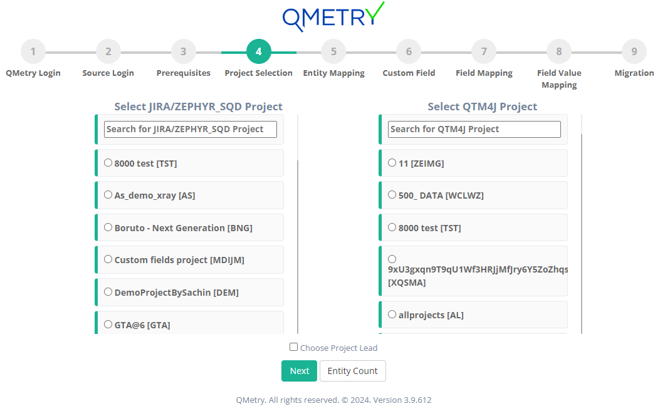Select As_demo_xray [AS] radio button

click(x=108, y=195)
